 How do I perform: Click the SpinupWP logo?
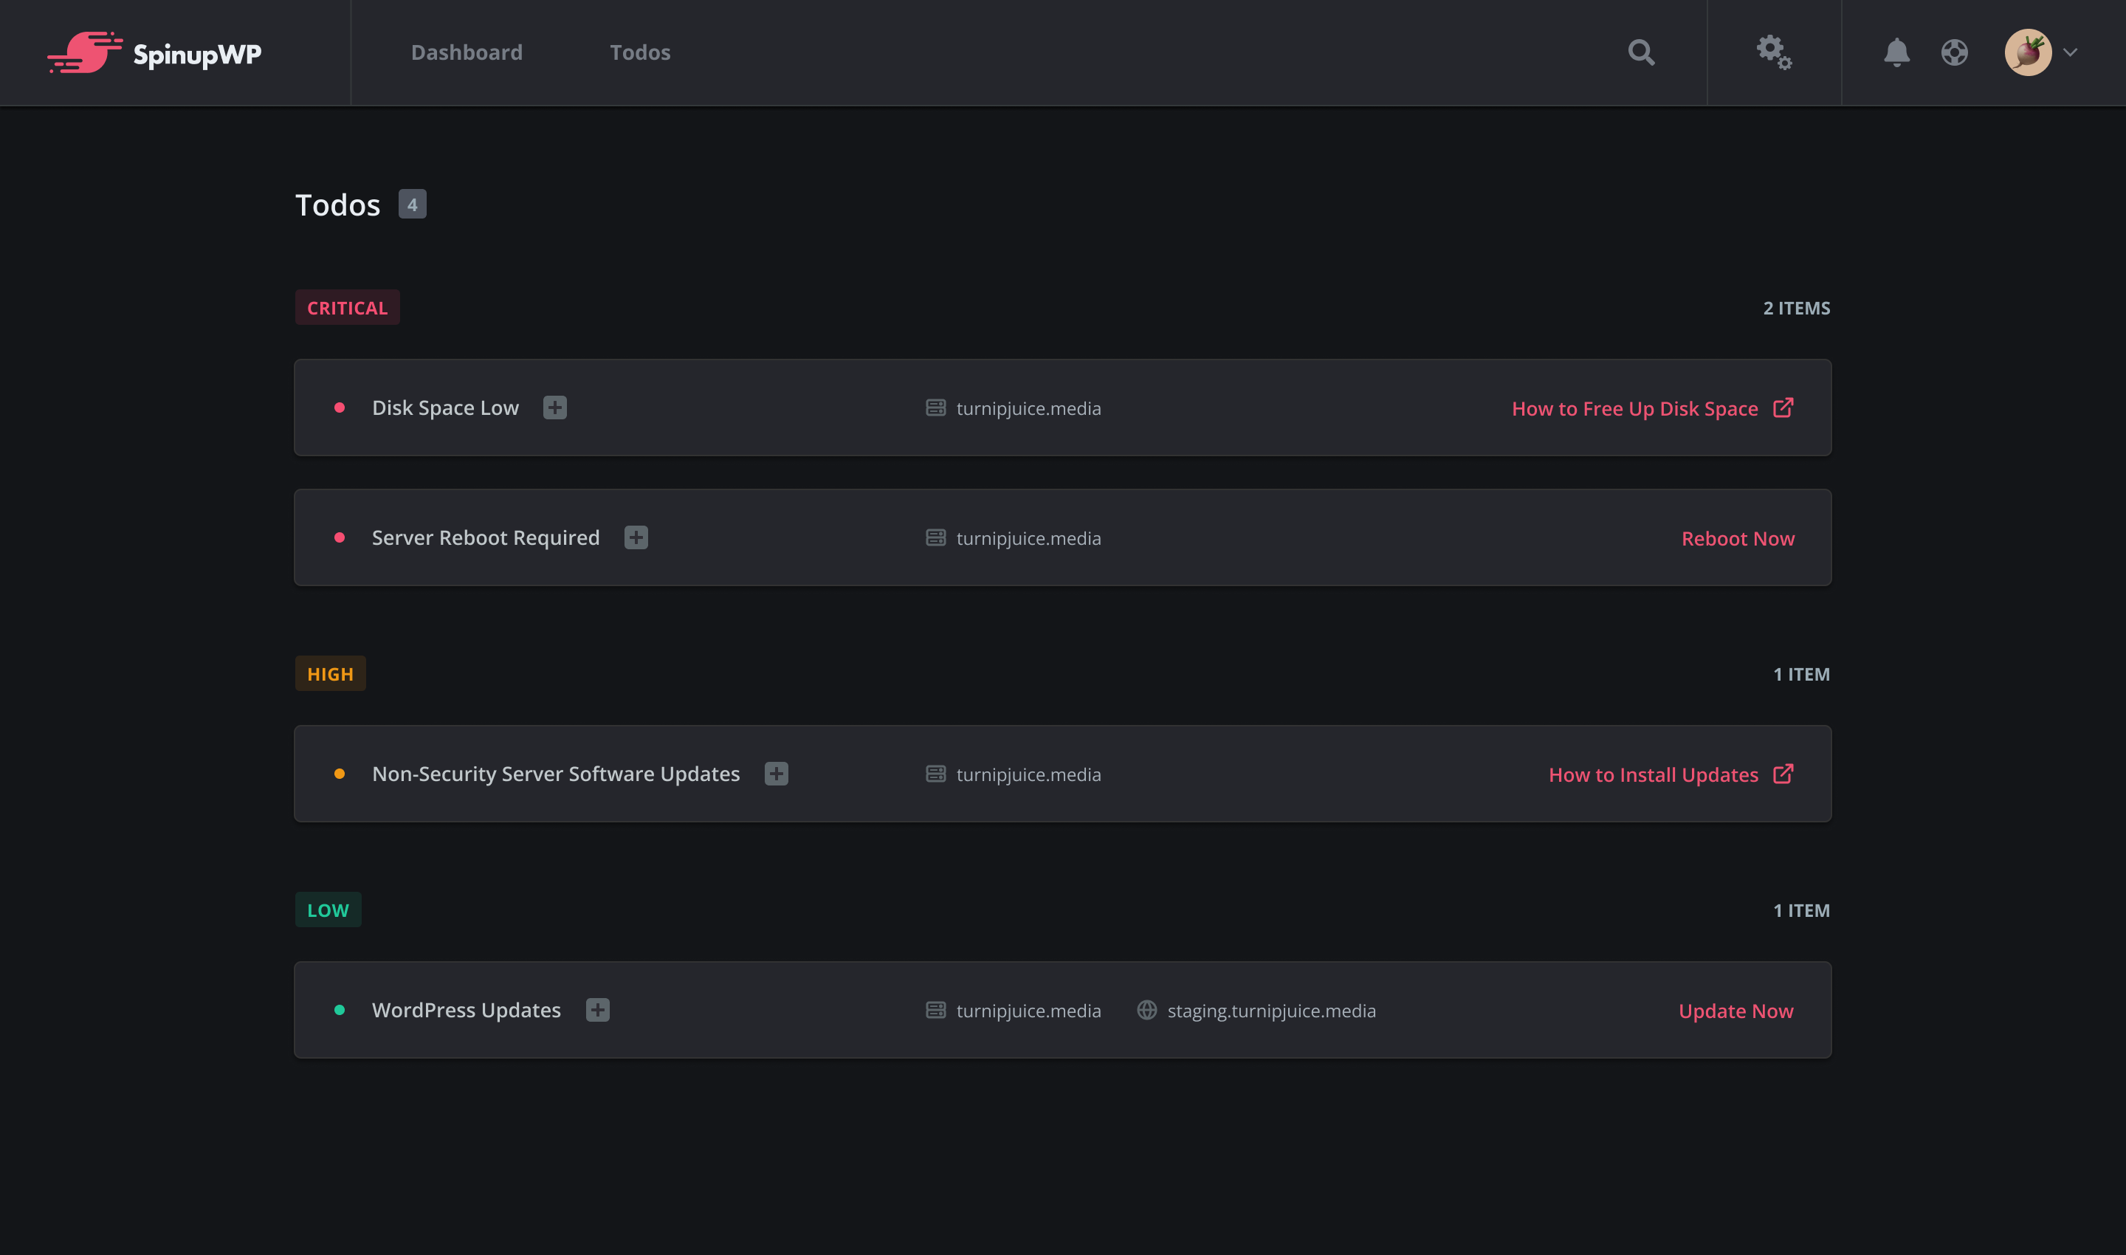[154, 52]
